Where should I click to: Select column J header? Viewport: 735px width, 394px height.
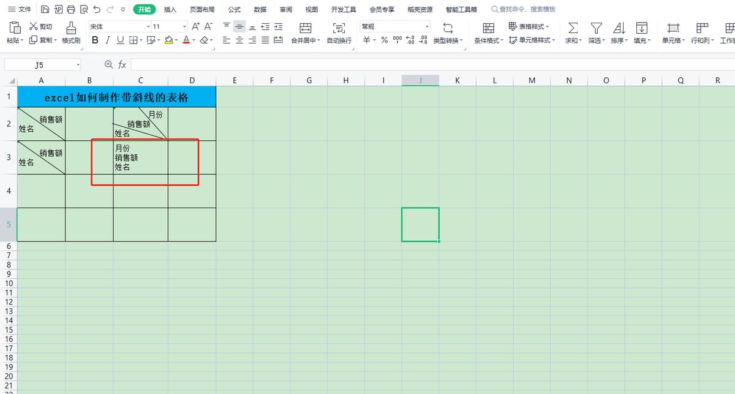(420, 80)
